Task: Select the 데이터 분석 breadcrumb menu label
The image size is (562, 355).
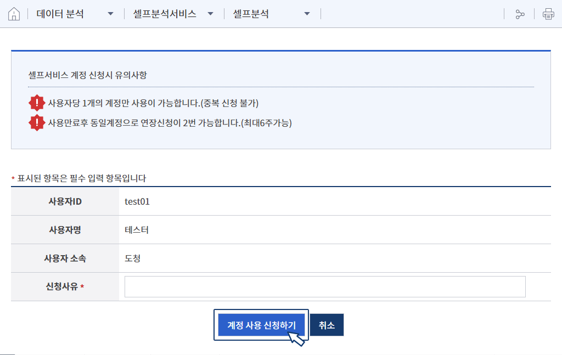Action: click(x=60, y=14)
